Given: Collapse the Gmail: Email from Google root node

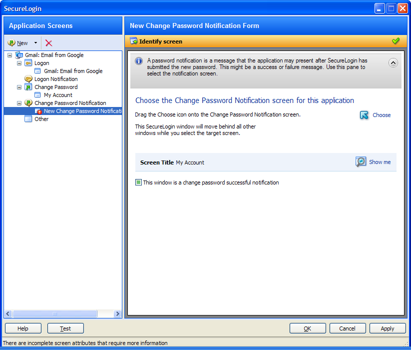Looking at the screenshot, I should click(x=9, y=55).
